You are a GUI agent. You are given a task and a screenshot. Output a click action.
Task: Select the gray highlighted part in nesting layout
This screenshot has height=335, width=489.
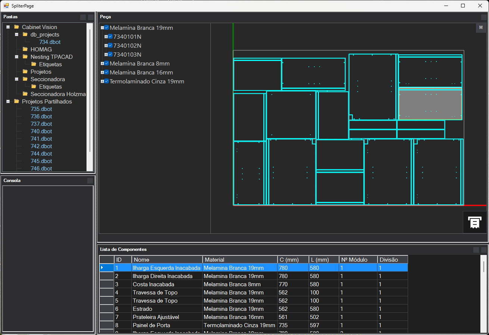coord(430,104)
